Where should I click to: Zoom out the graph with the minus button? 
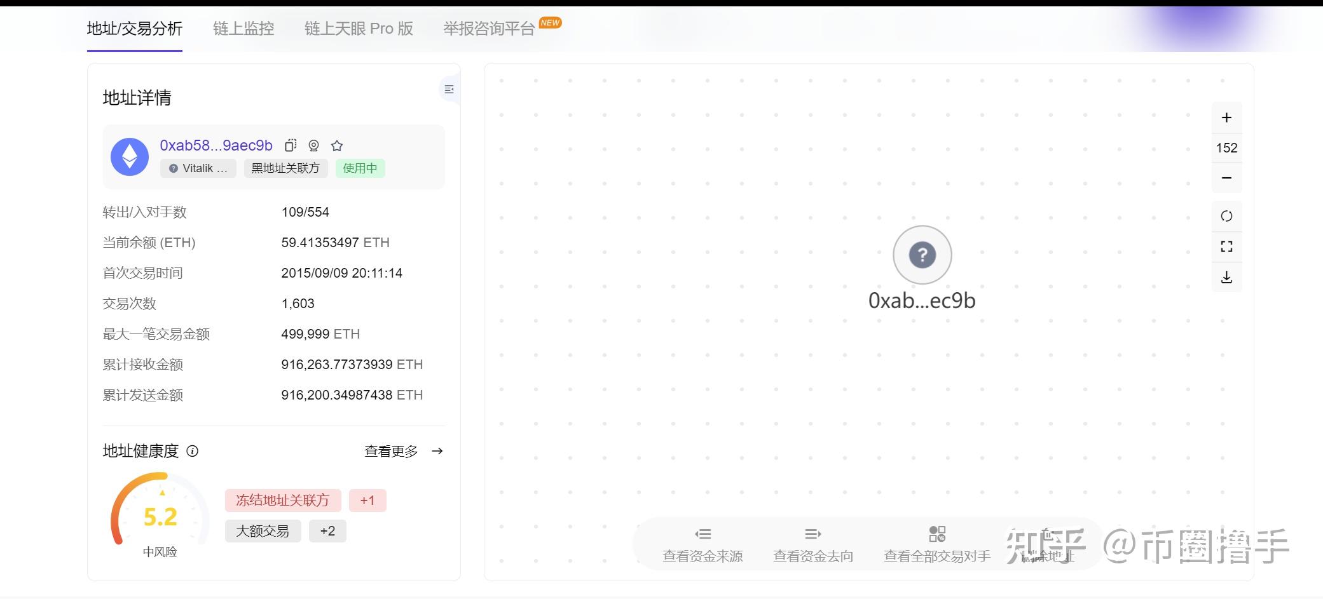tap(1226, 178)
